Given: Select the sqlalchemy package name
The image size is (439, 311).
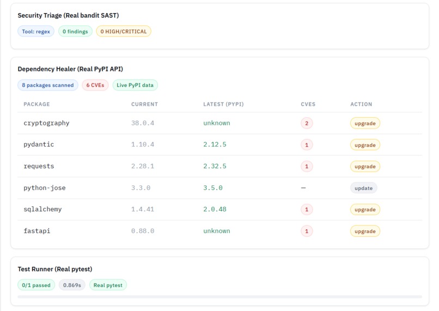Looking at the screenshot, I should click(42, 209).
